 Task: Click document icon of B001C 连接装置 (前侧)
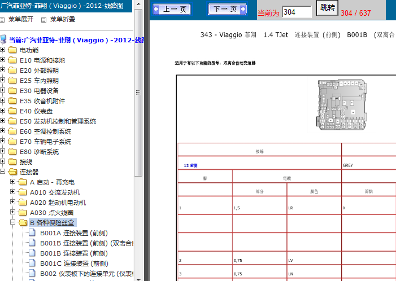[x=32, y=263]
